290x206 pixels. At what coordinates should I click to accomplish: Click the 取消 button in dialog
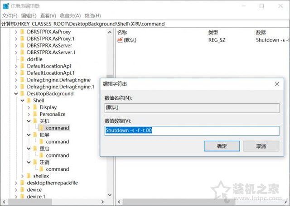pyautogui.click(x=261, y=146)
